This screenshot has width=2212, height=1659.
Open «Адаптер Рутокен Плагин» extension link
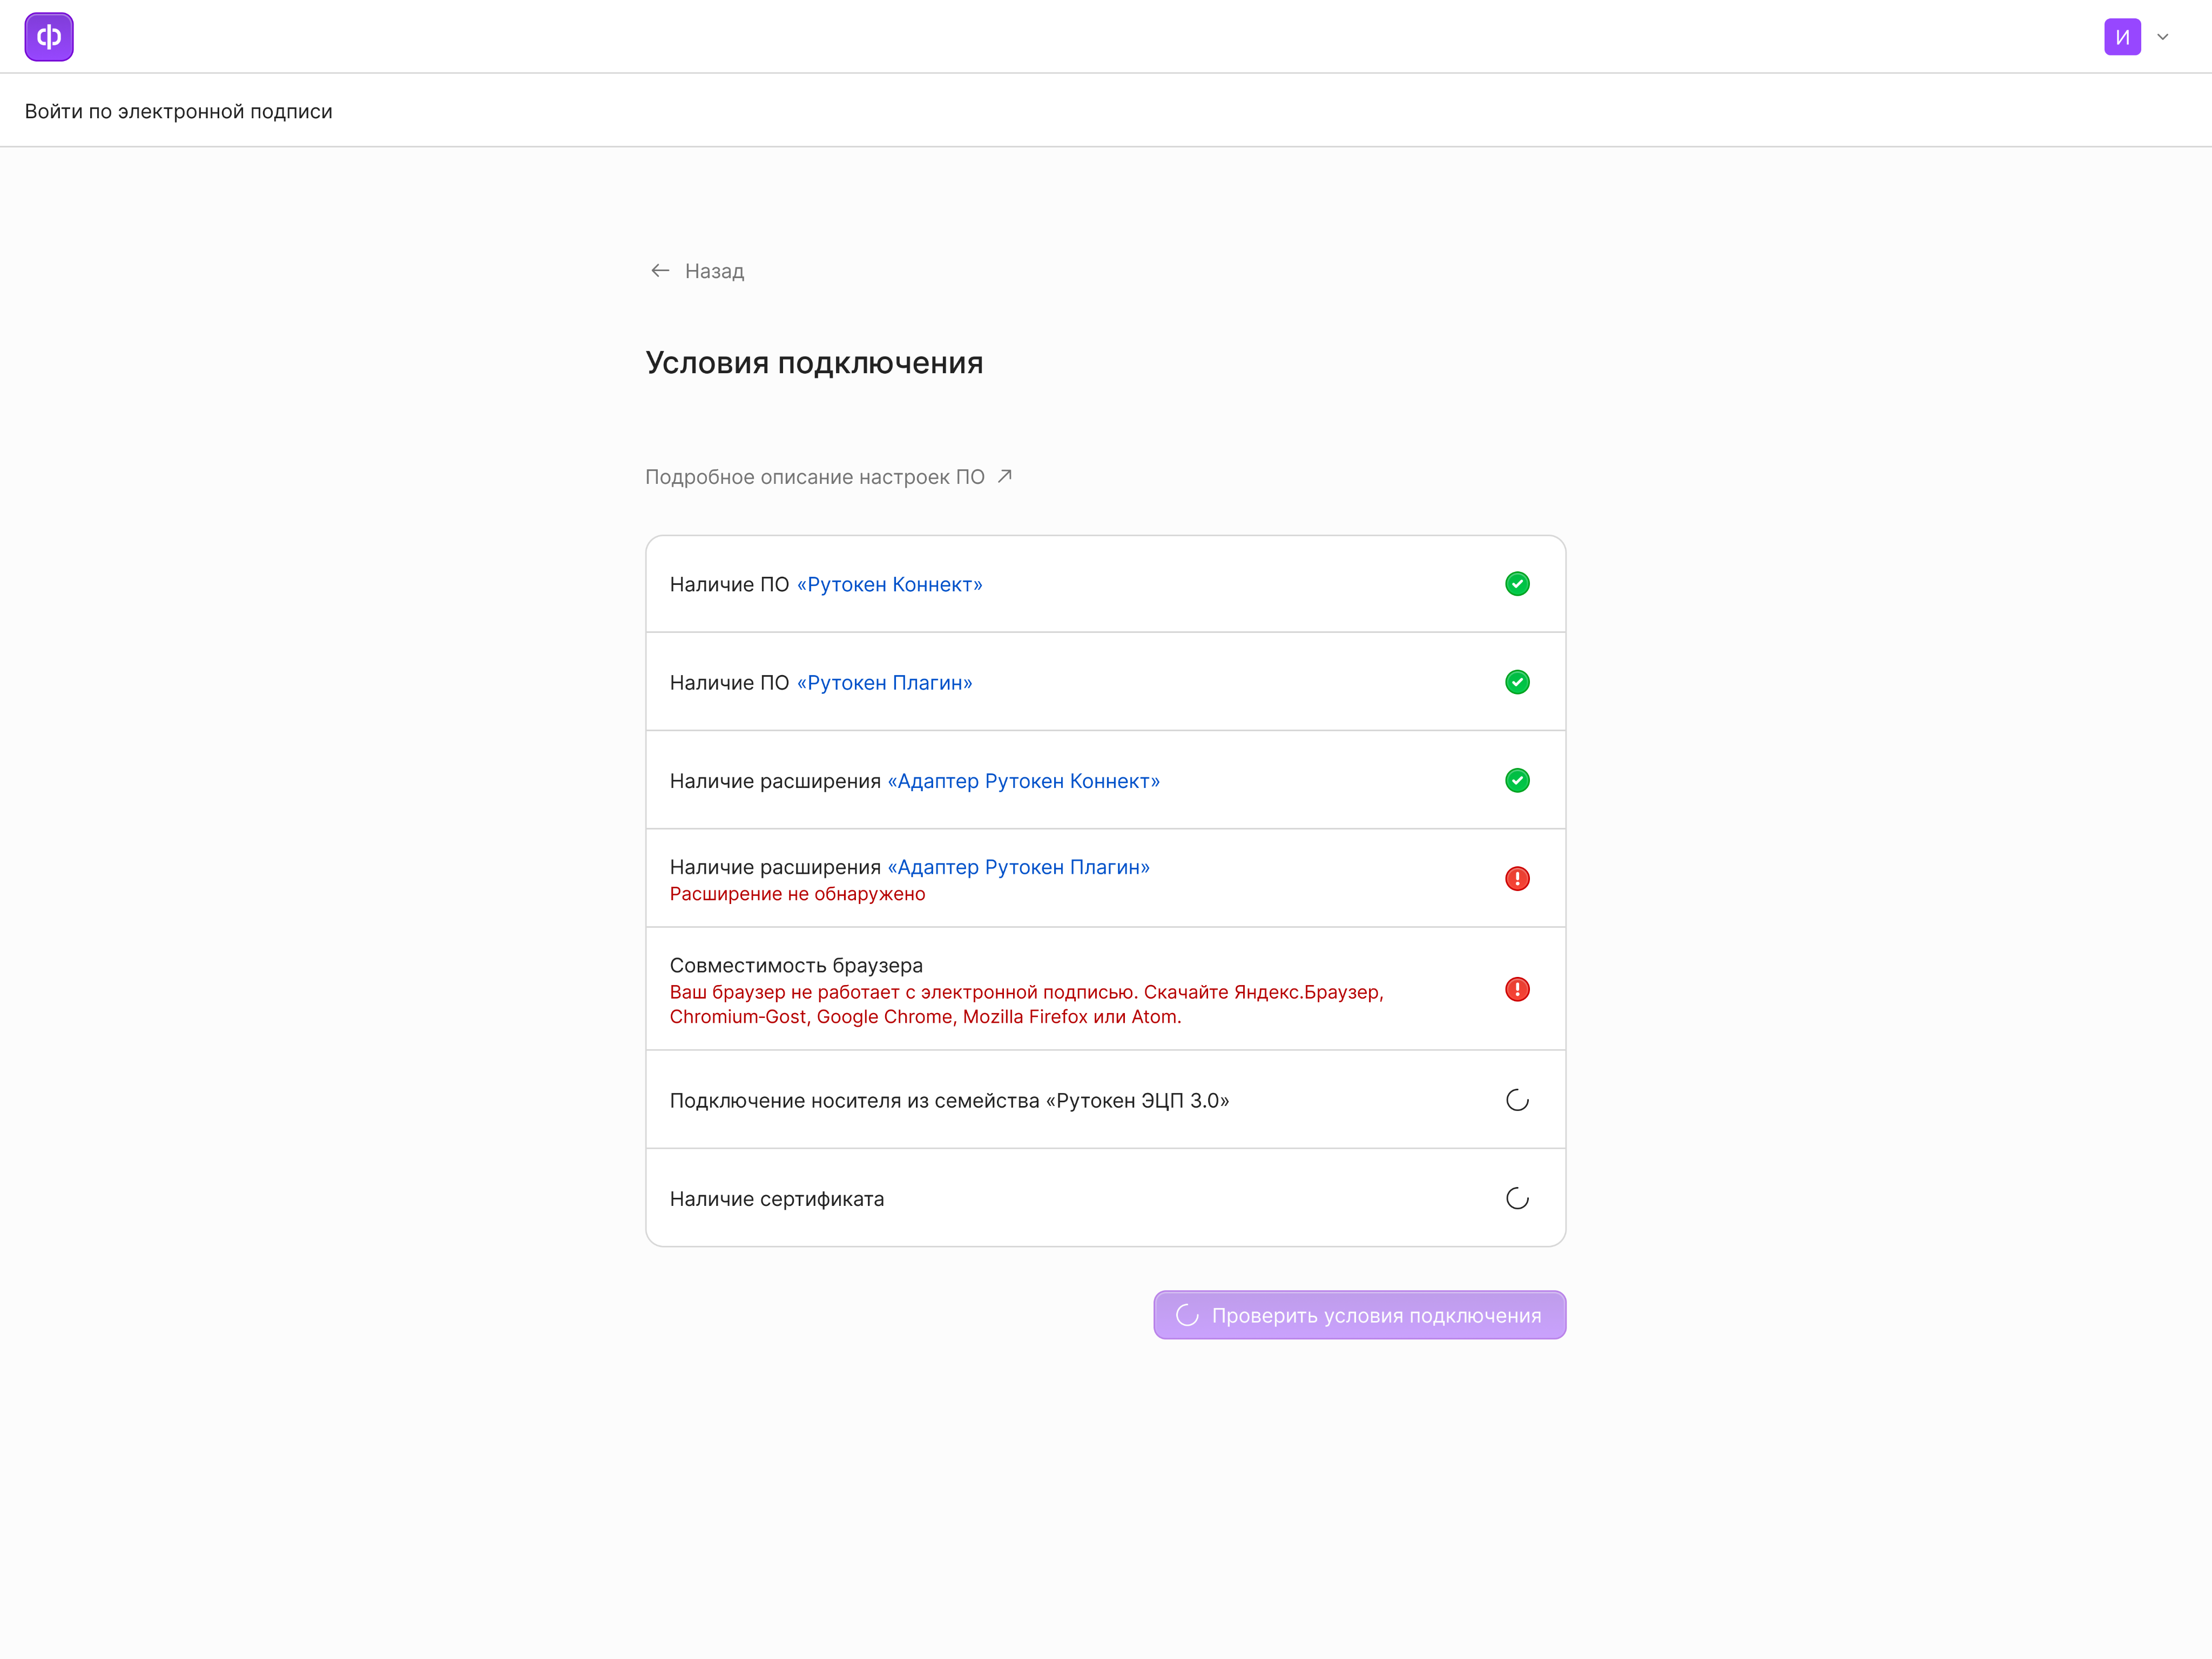click(x=1019, y=867)
